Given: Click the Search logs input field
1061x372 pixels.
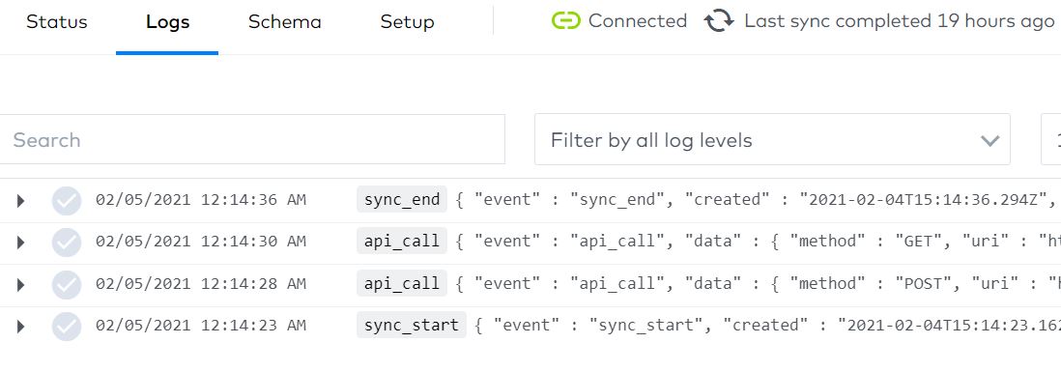Looking at the screenshot, I should click(251, 139).
